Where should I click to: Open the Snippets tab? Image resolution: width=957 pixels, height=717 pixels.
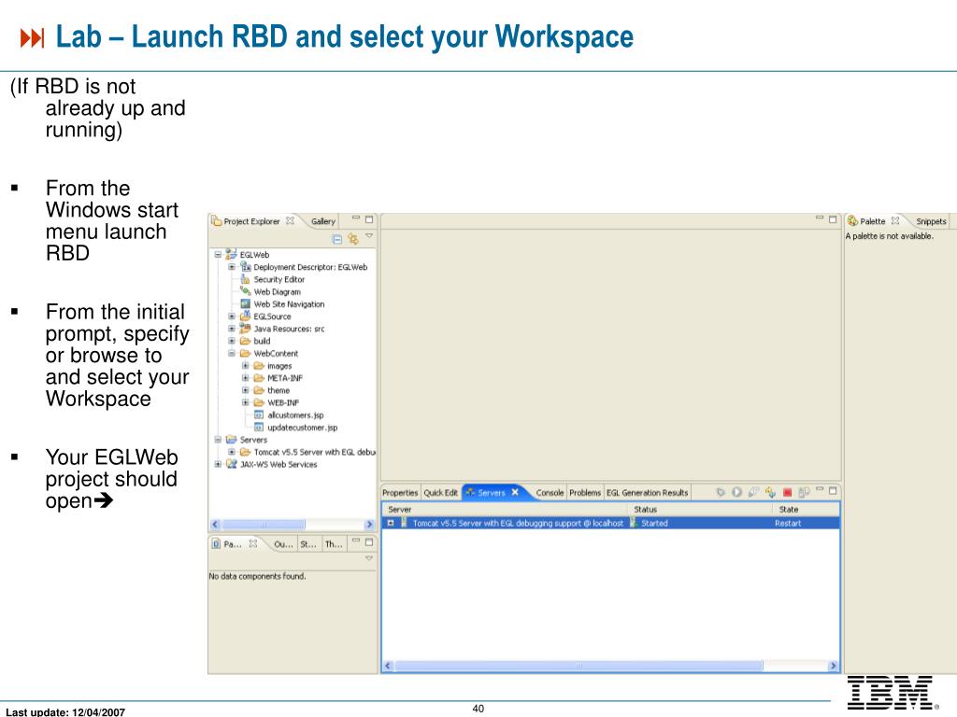931,221
